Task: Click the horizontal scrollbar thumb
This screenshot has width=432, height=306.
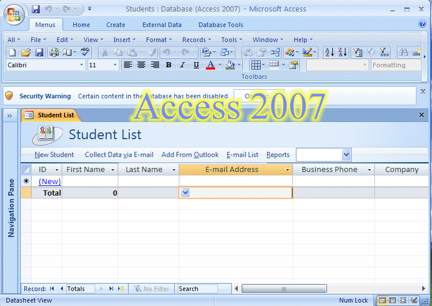Action: [284, 288]
